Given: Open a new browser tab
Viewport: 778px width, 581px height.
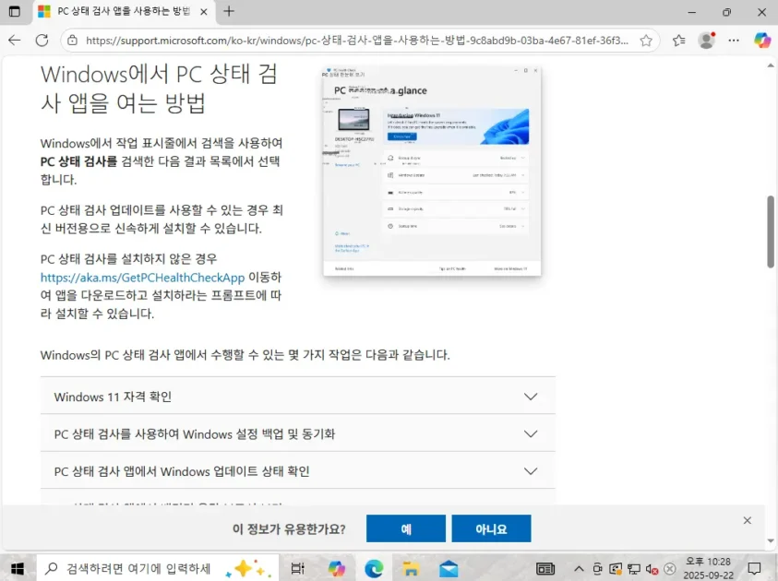Looking at the screenshot, I should click(x=229, y=12).
